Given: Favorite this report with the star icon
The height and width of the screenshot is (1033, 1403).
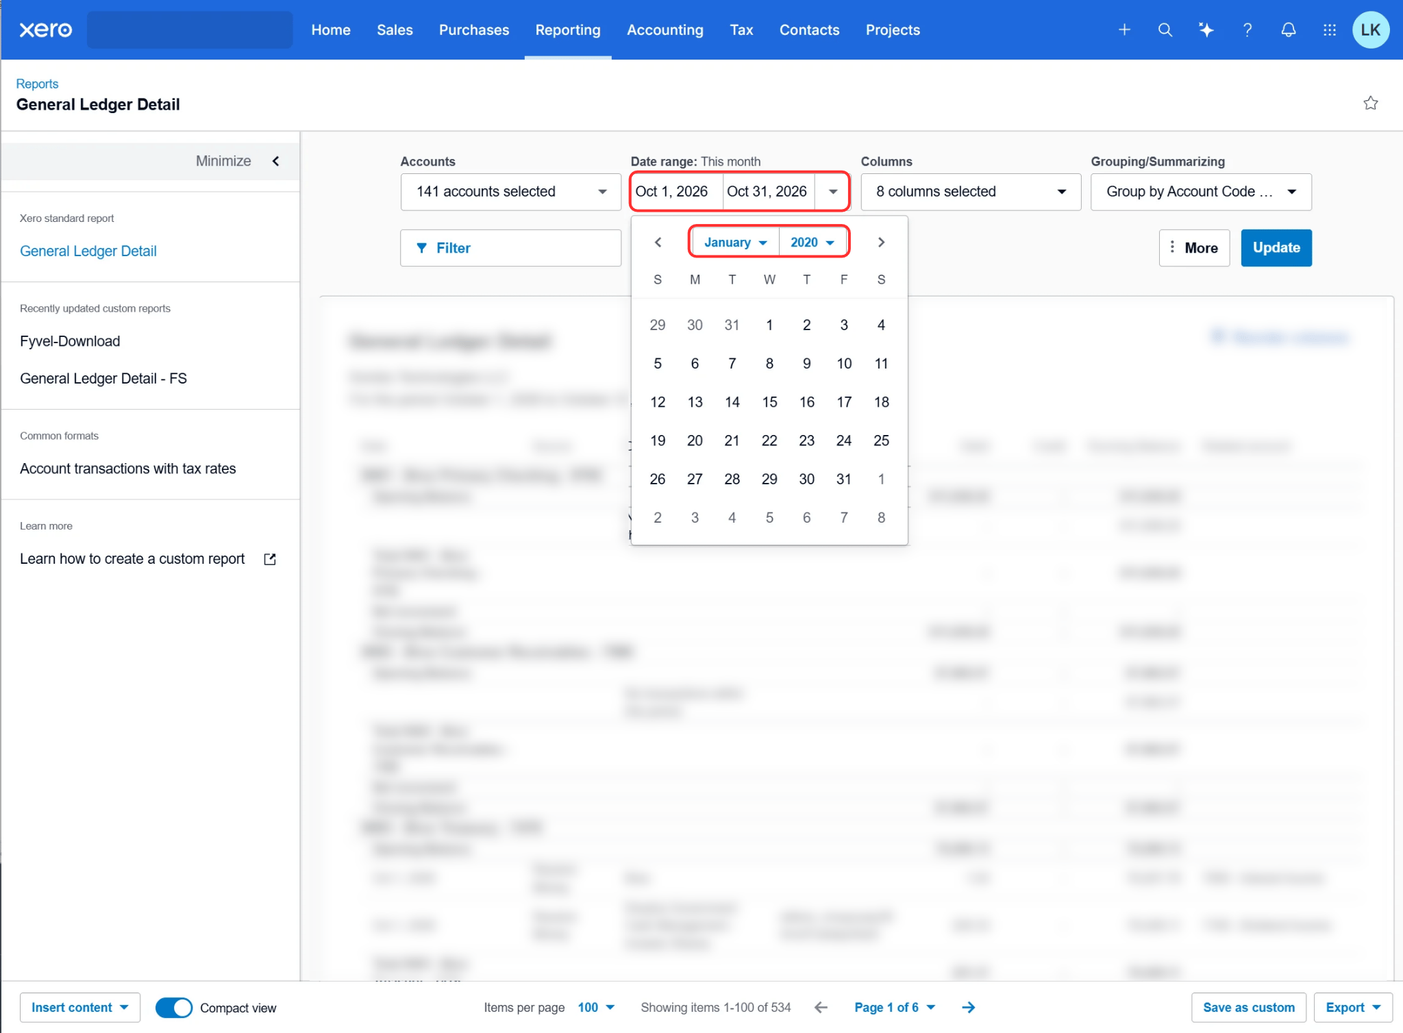Looking at the screenshot, I should [1371, 103].
